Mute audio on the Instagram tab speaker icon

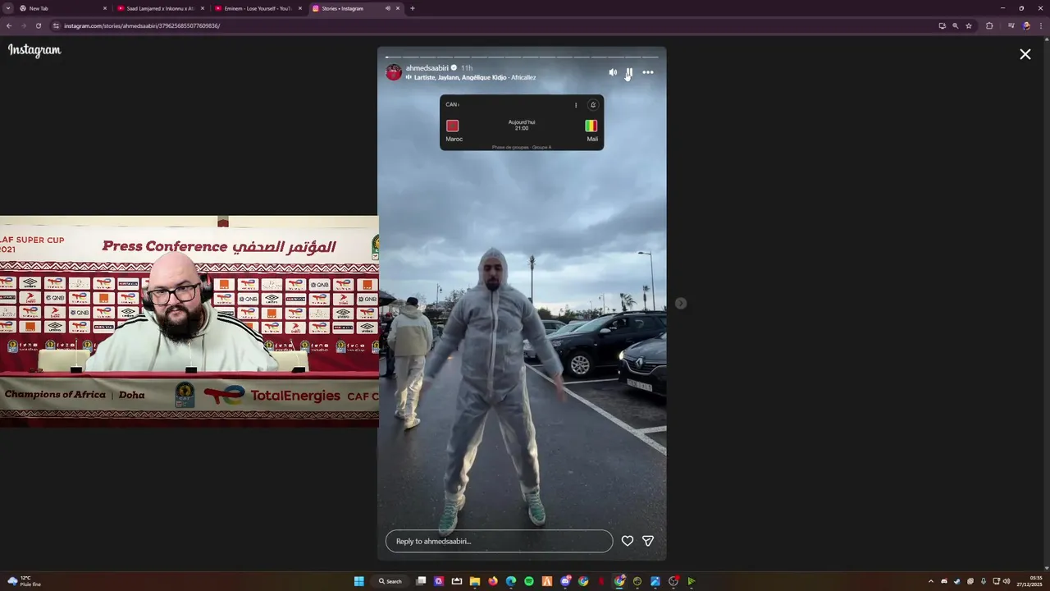tap(387, 8)
